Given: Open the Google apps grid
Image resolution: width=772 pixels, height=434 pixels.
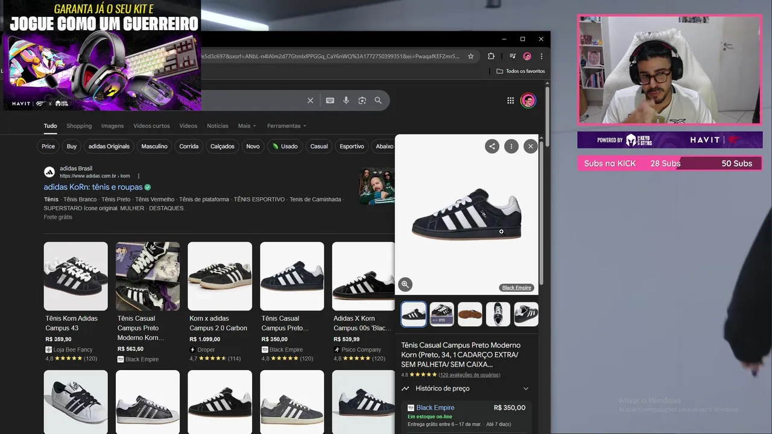Looking at the screenshot, I should click(510, 101).
